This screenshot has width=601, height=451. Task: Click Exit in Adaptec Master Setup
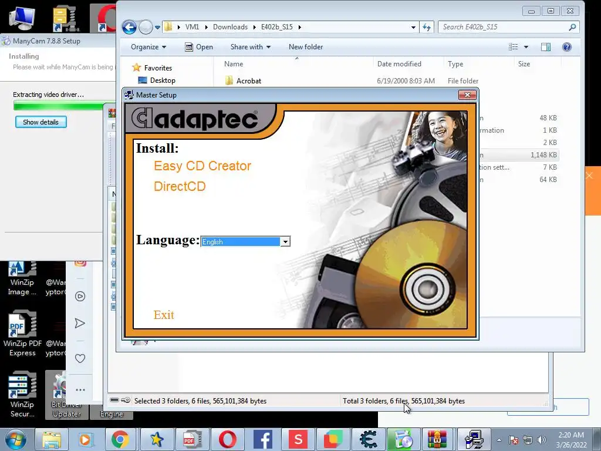click(x=164, y=315)
